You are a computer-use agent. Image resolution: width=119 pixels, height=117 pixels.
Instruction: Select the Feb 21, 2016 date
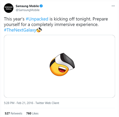[x=25, y=103]
